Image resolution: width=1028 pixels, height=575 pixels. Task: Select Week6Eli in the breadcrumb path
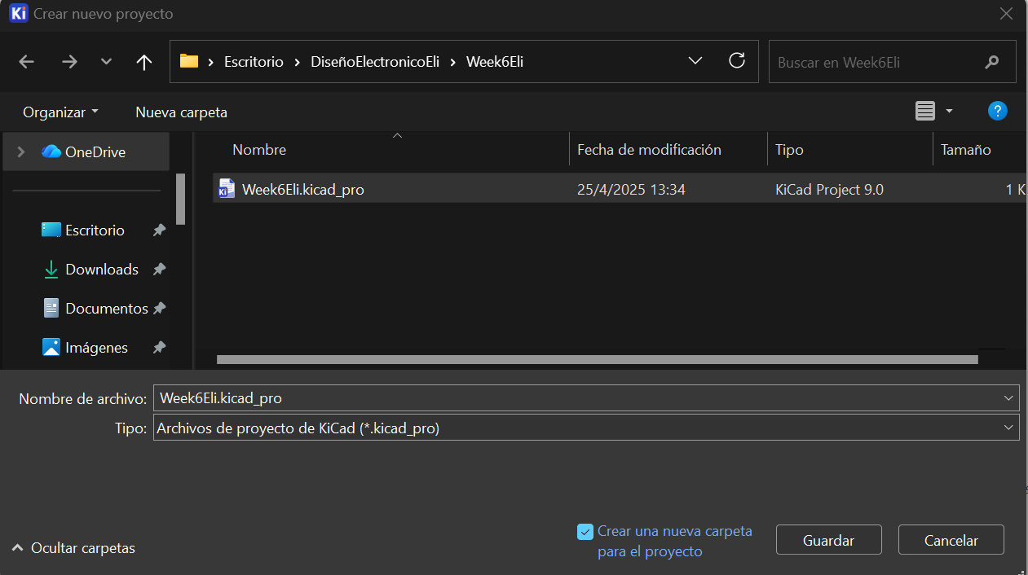tap(495, 62)
